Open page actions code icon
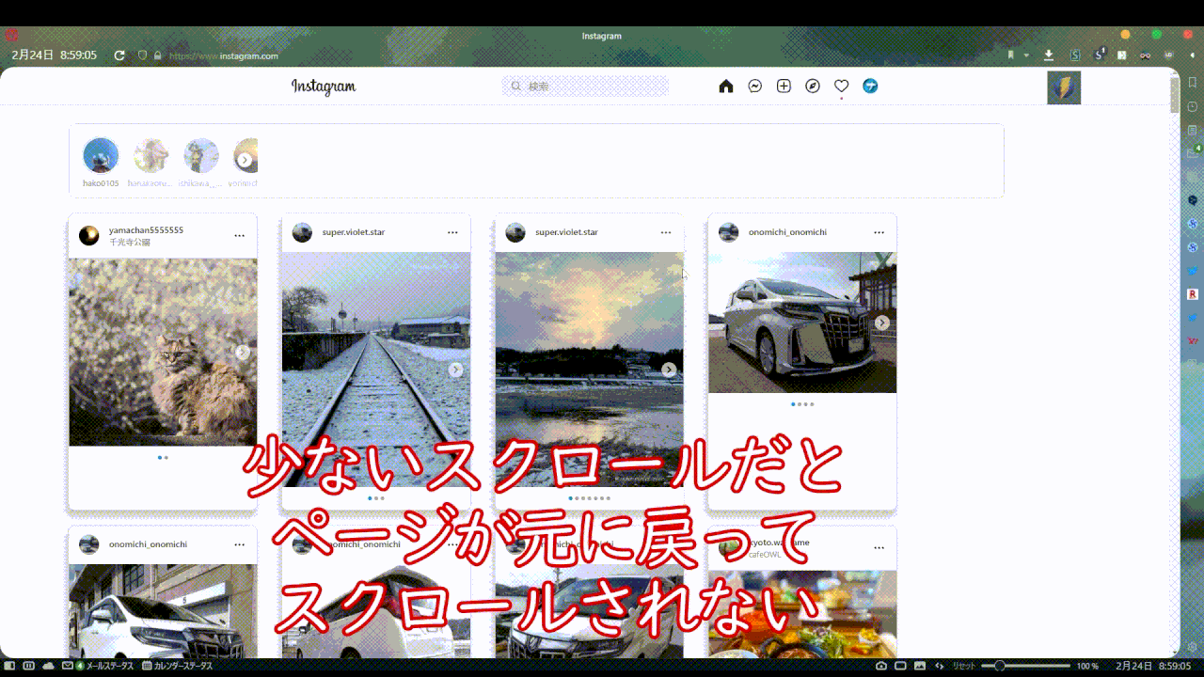The height and width of the screenshot is (677, 1204). tap(939, 666)
